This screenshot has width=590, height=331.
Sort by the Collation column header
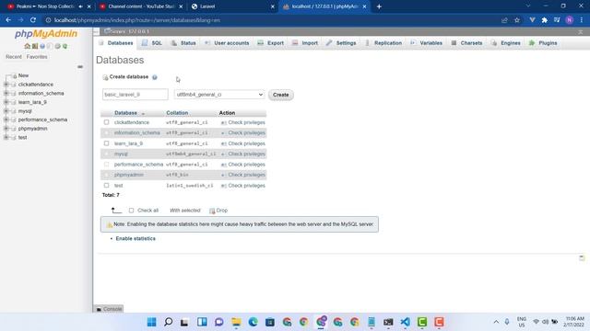[x=177, y=113]
